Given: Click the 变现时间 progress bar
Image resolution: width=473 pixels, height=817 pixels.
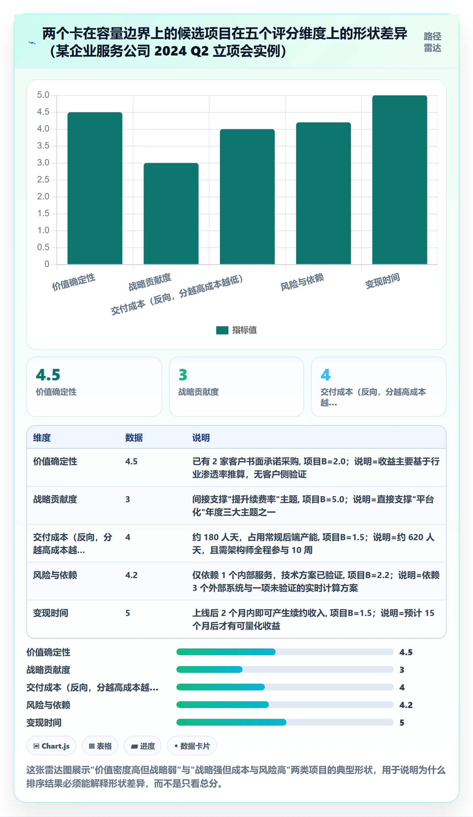Looking at the screenshot, I should (x=285, y=722).
